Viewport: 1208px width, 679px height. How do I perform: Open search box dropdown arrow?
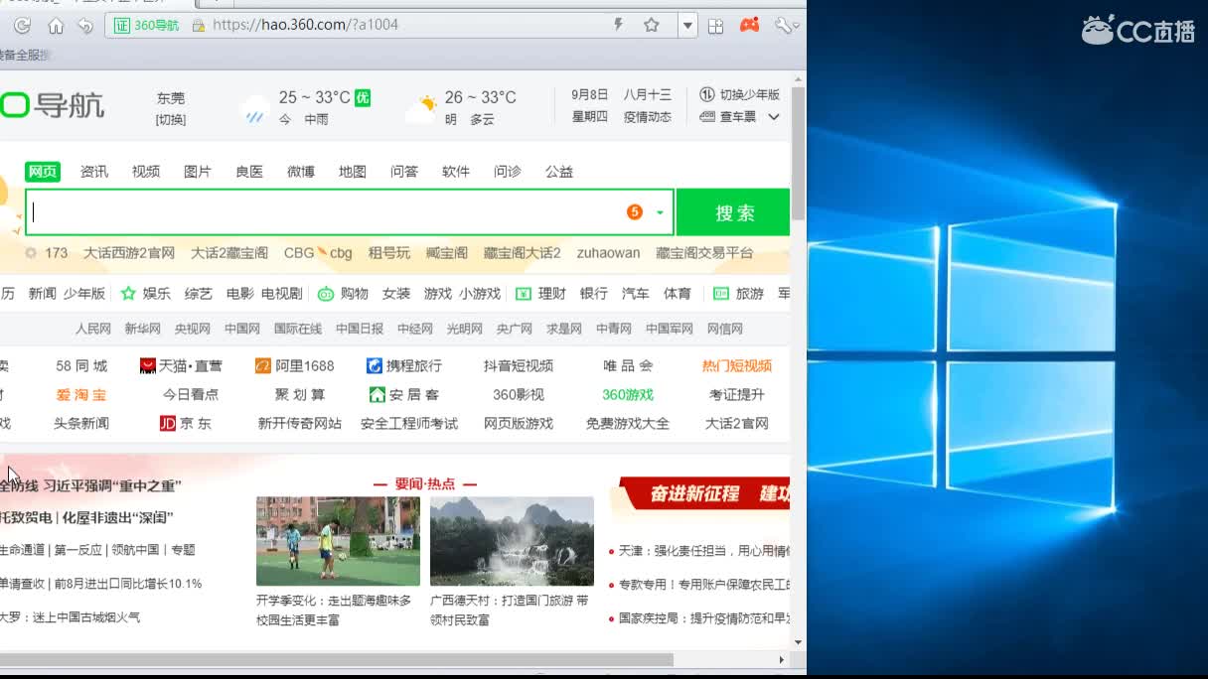(660, 212)
